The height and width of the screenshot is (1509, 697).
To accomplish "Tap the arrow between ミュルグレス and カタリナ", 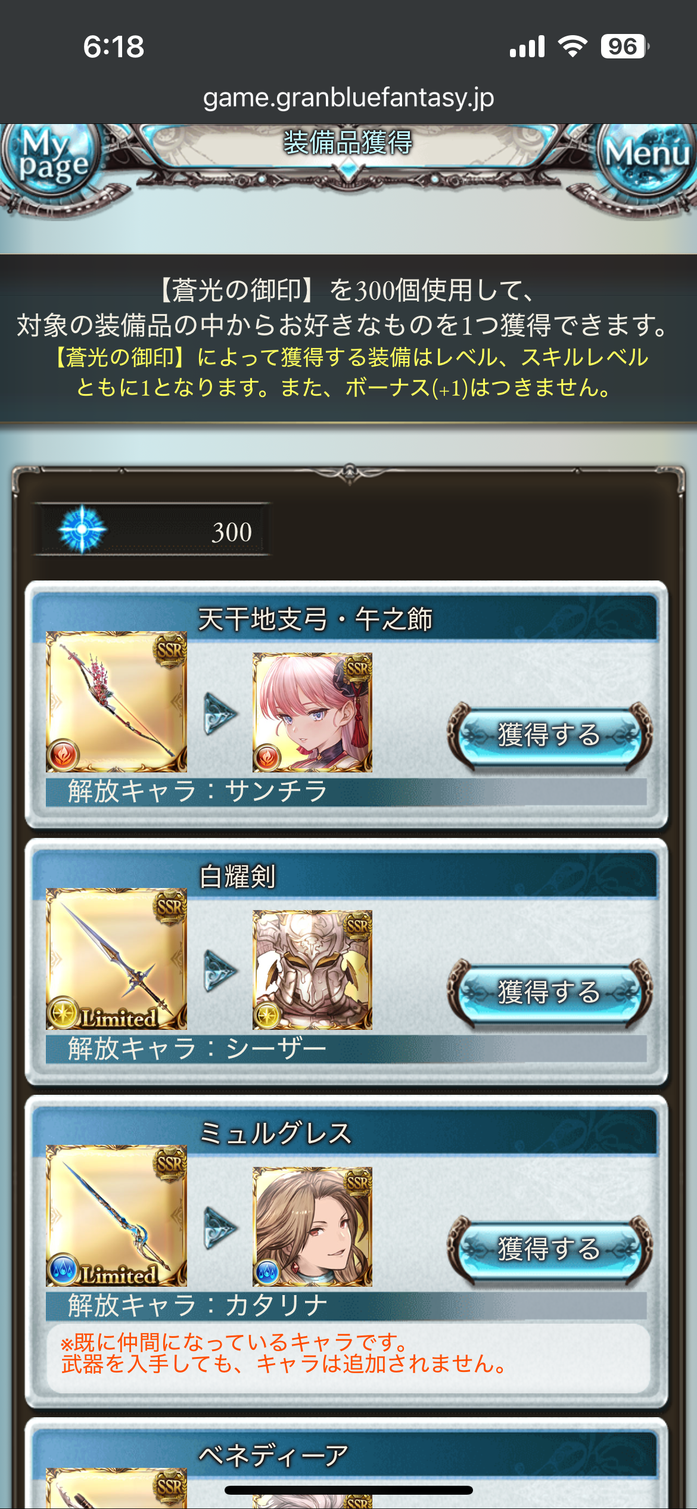I will coord(220,1228).
